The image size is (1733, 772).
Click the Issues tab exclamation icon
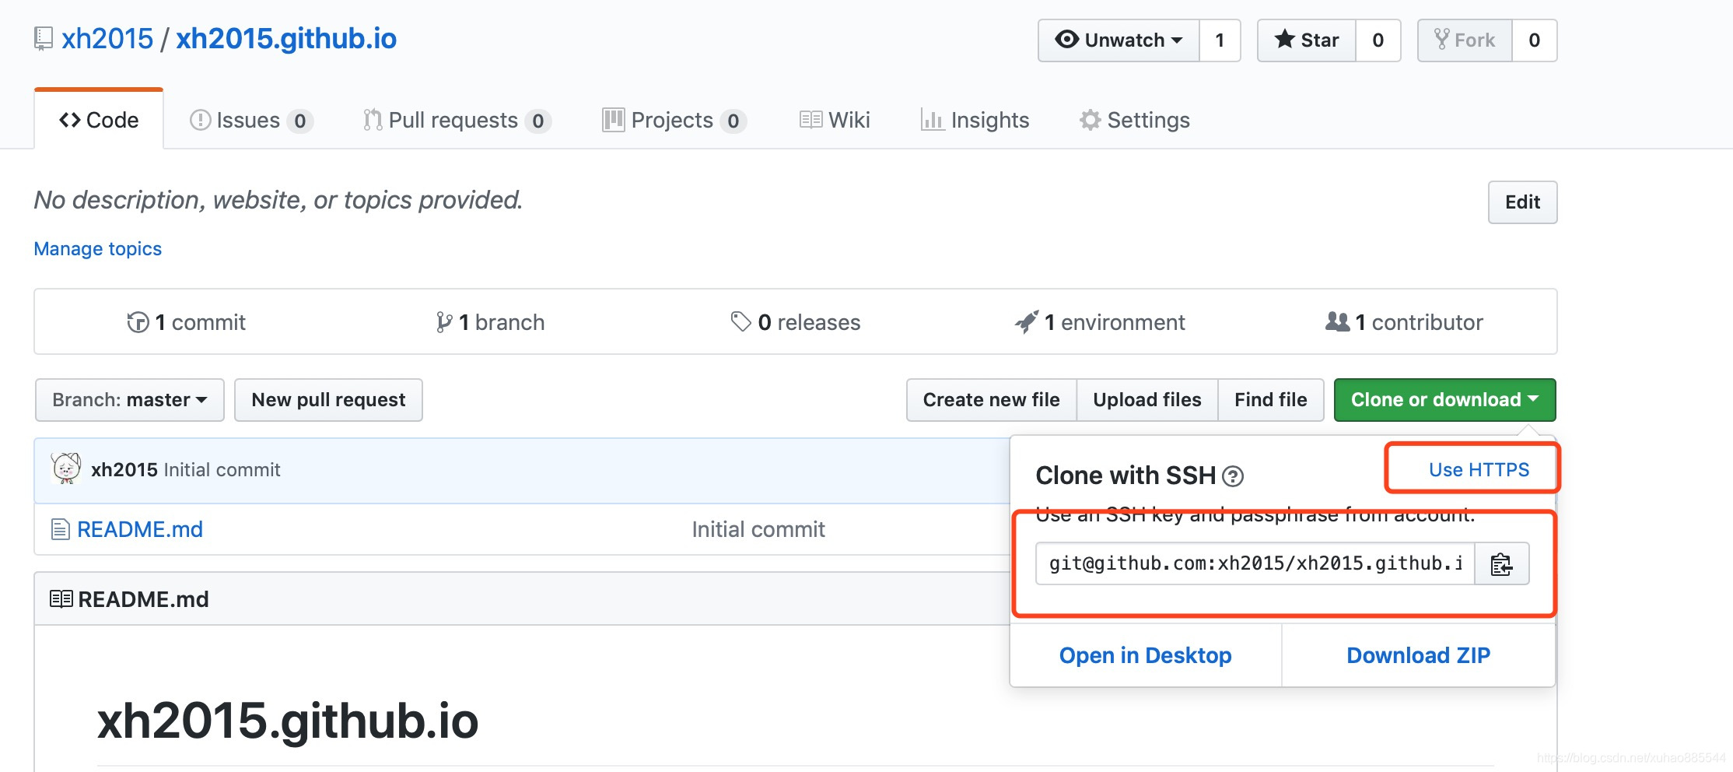pyautogui.click(x=201, y=120)
